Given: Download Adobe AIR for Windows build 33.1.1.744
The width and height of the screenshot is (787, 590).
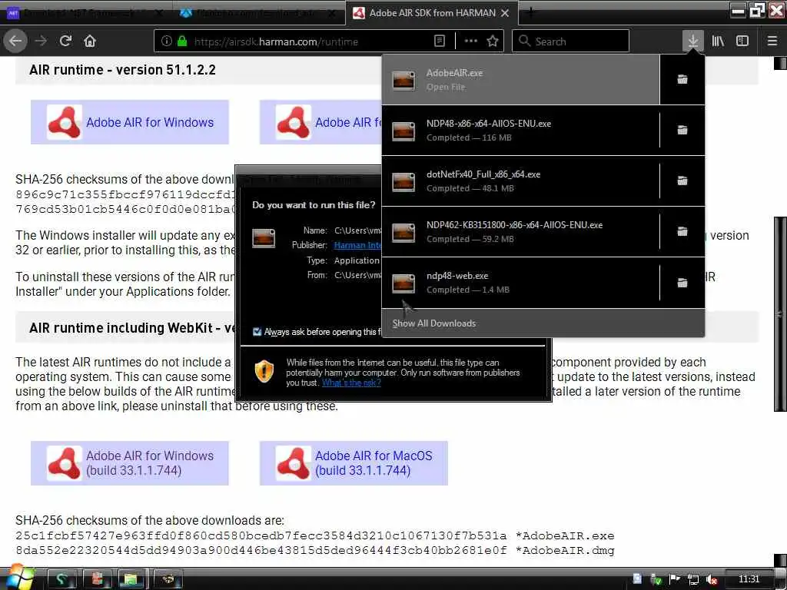Looking at the screenshot, I should click(x=129, y=463).
